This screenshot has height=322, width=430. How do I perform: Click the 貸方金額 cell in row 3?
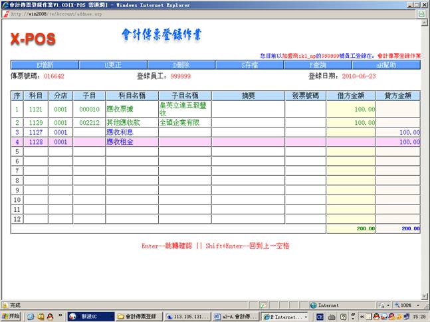(399, 132)
